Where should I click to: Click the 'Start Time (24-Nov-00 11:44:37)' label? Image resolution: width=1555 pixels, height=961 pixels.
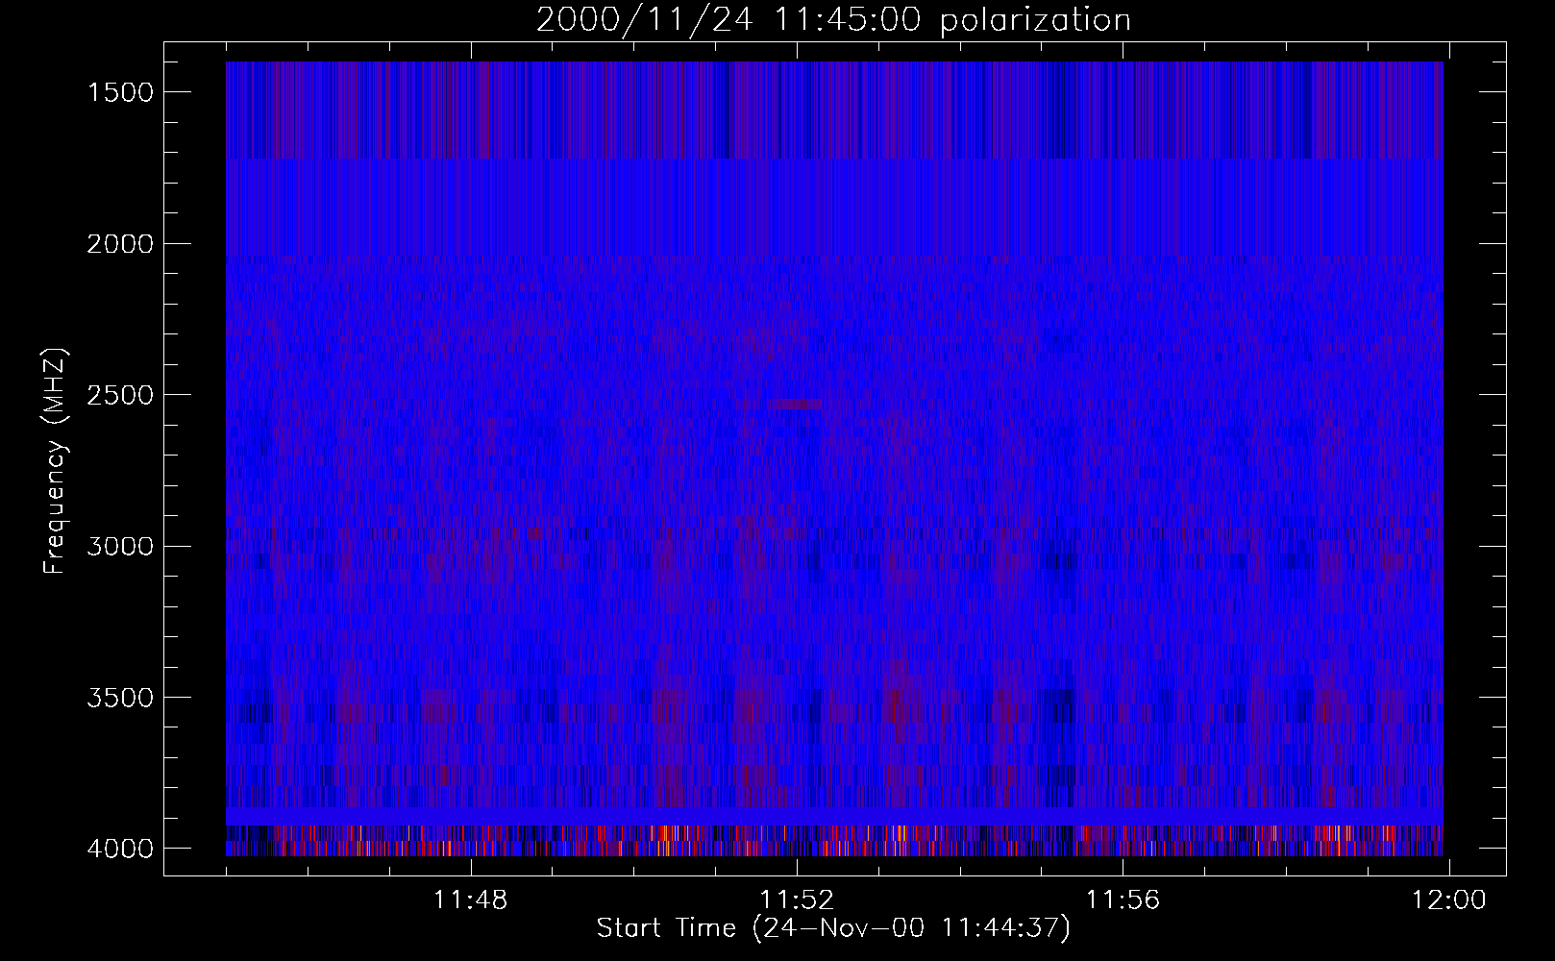click(833, 928)
